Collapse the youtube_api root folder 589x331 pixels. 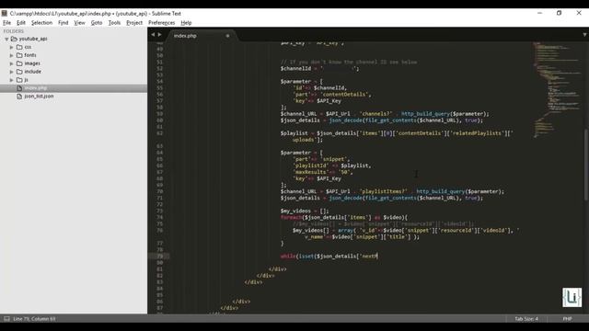6,39
